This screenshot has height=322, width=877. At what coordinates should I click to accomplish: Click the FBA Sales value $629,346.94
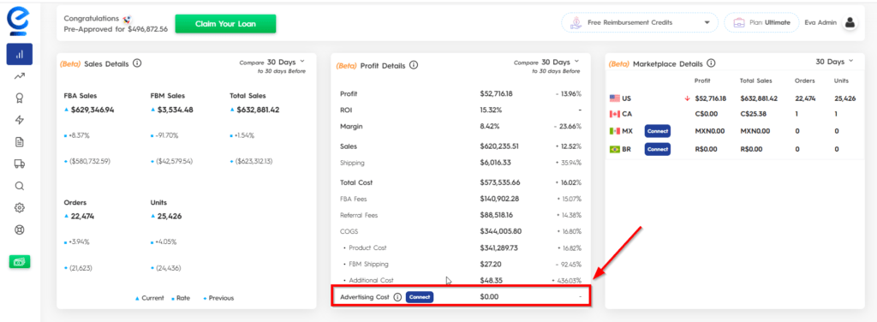(x=92, y=110)
